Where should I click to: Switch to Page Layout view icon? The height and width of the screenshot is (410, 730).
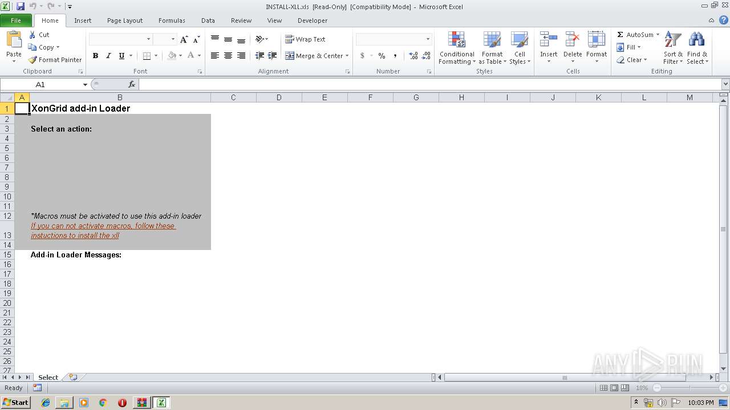[614, 388]
